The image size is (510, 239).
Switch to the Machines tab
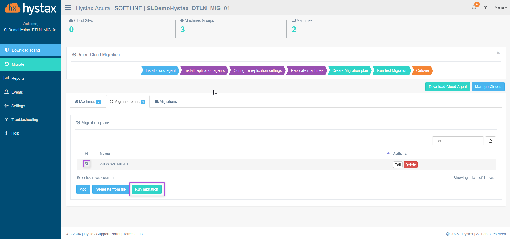[x=87, y=102]
